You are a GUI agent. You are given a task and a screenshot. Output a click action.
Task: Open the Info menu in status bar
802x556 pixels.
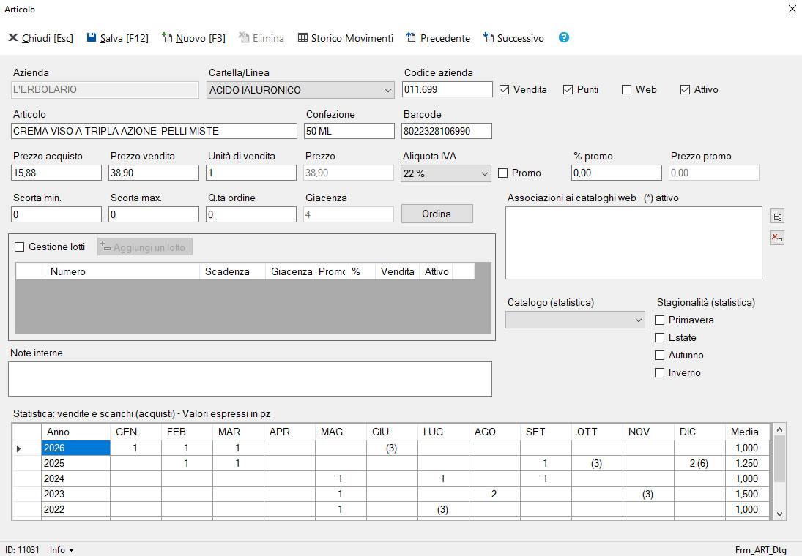(x=62, y=550)
